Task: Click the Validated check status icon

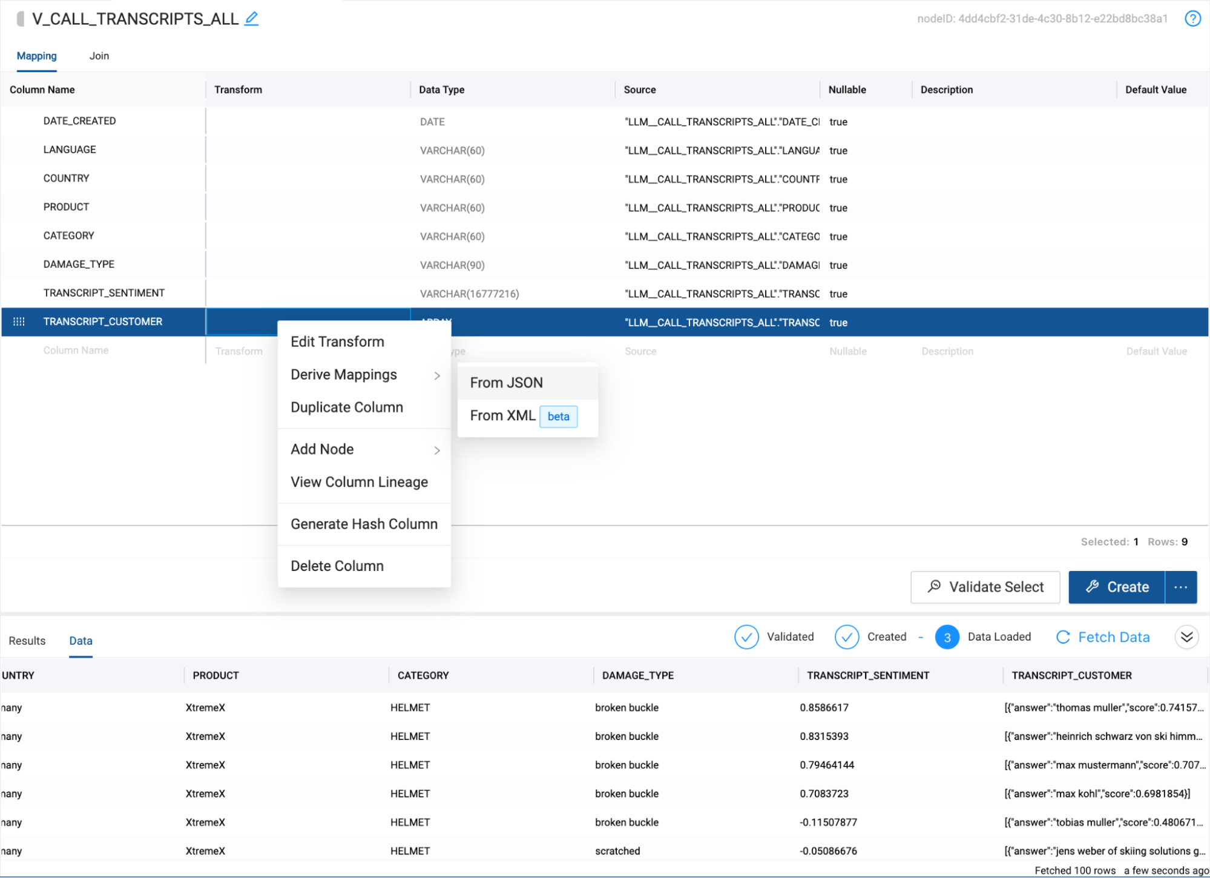Action: (746, 637)
